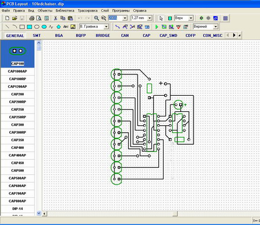Select CAP1000AP in the component list

(17, 72)
